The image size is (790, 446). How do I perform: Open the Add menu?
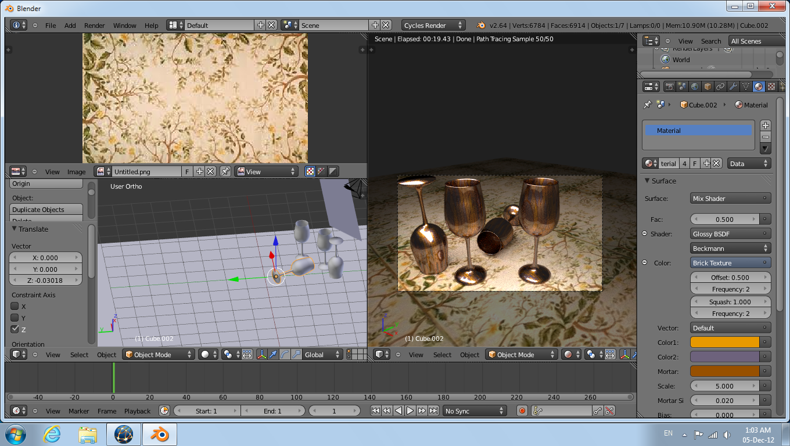(x=70, y=25)
